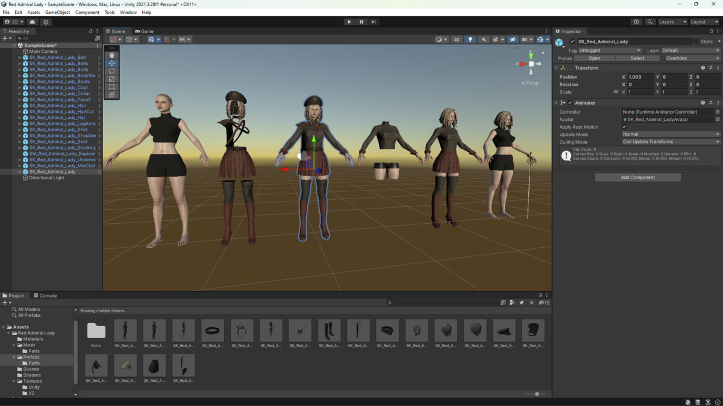The width and height of the screenshot is (723, 406).
Task: Switch to the Game tab
Action: pos(144,31)
